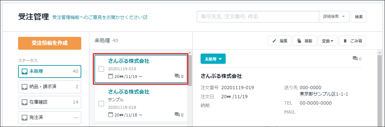
Task: Open the 変換 dropdown menu
Action: (x=328, y=41)
